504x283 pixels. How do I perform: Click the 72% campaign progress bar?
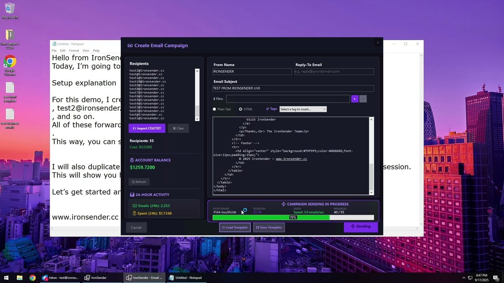click(x=293, y=217)
